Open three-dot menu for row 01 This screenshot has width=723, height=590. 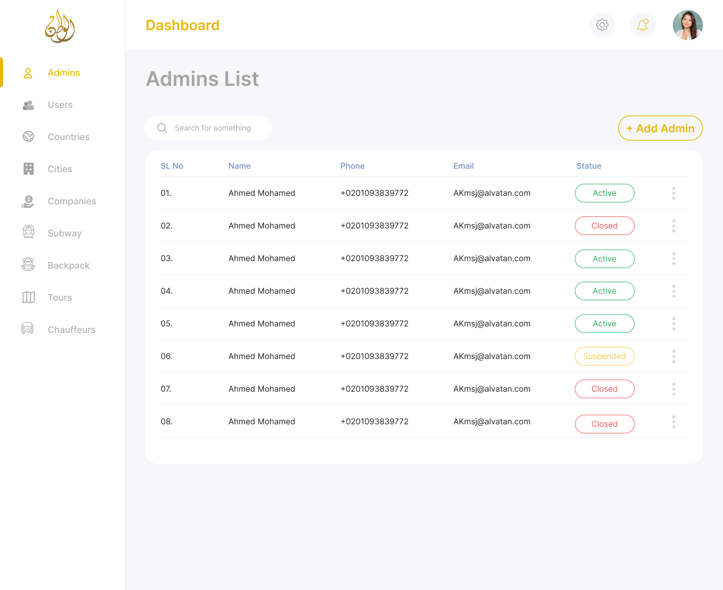(x=674, y=193)
